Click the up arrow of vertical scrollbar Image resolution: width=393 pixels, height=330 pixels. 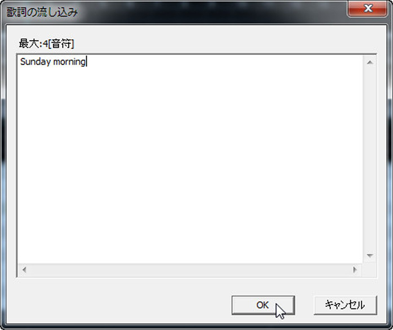[370, 62]
